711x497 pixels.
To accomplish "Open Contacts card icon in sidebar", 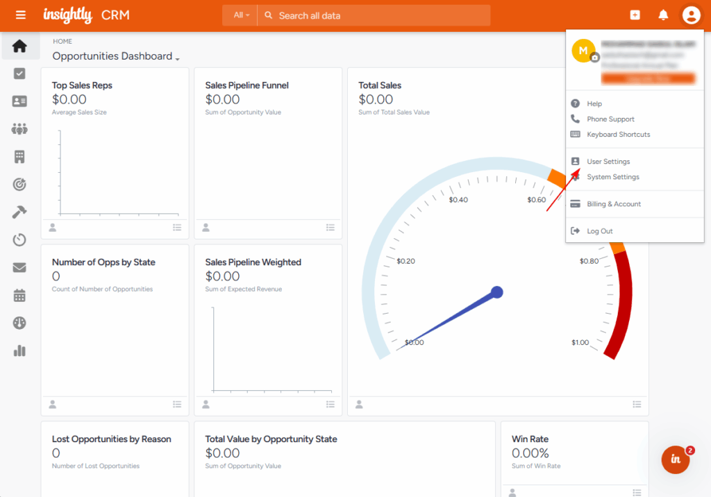I will (x=19, y=101).
